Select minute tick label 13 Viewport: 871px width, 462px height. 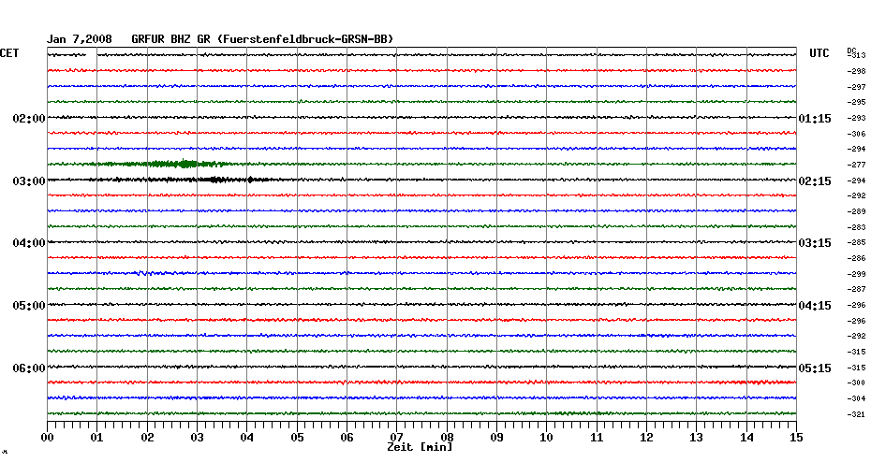click(x=696, y=438)
